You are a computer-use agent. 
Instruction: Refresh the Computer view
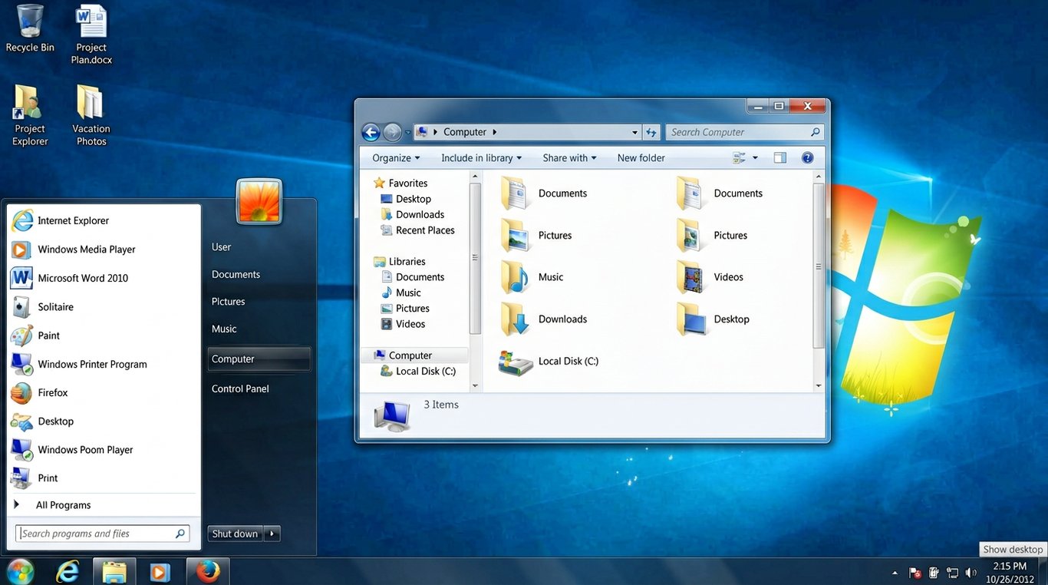coord(651,131)
